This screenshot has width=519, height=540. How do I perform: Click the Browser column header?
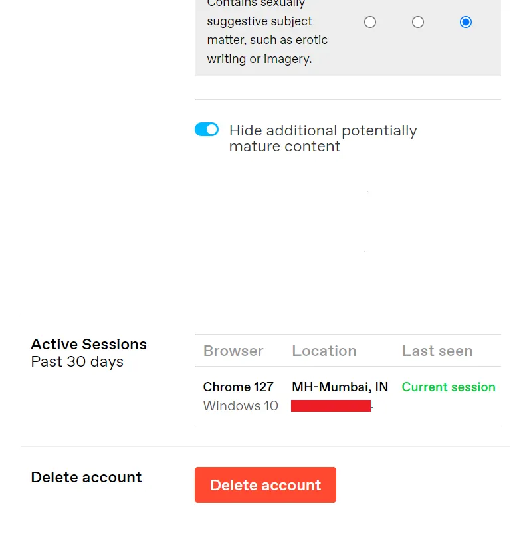click(233, 351)
